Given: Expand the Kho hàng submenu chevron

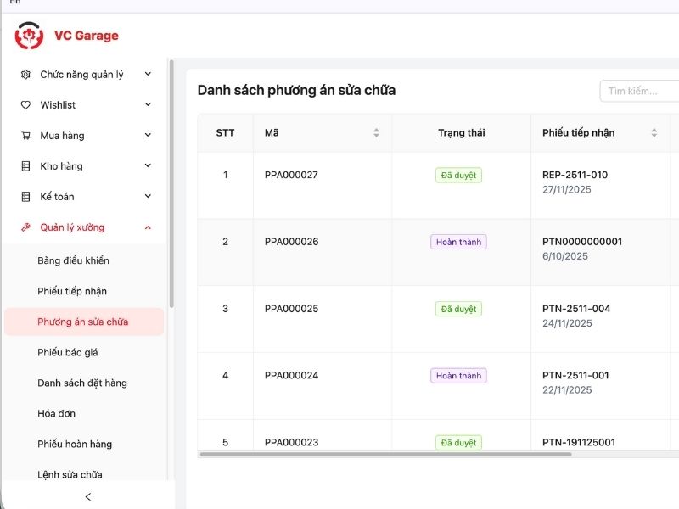Looking at the screenshot, I should pyautogui.click(x=148, y=166).
